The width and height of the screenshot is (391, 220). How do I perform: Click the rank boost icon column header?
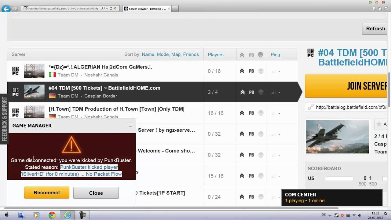[242, 55]
